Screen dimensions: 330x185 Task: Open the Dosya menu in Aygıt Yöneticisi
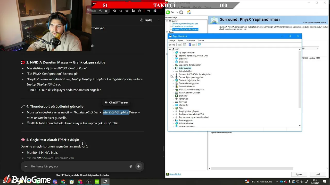point(172,41)
